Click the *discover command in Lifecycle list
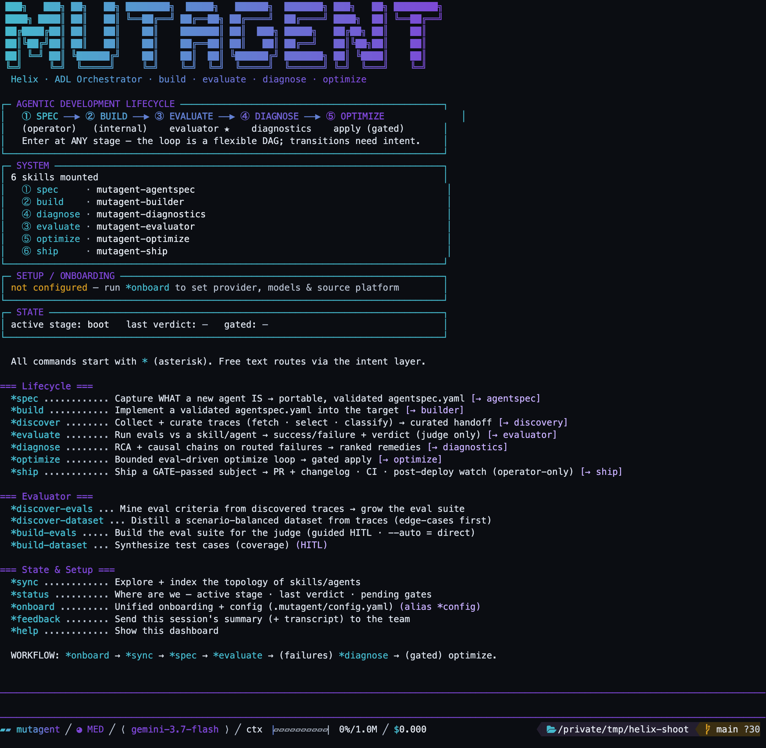The width and height of the screenshot is (766, 748). point(35,422)
